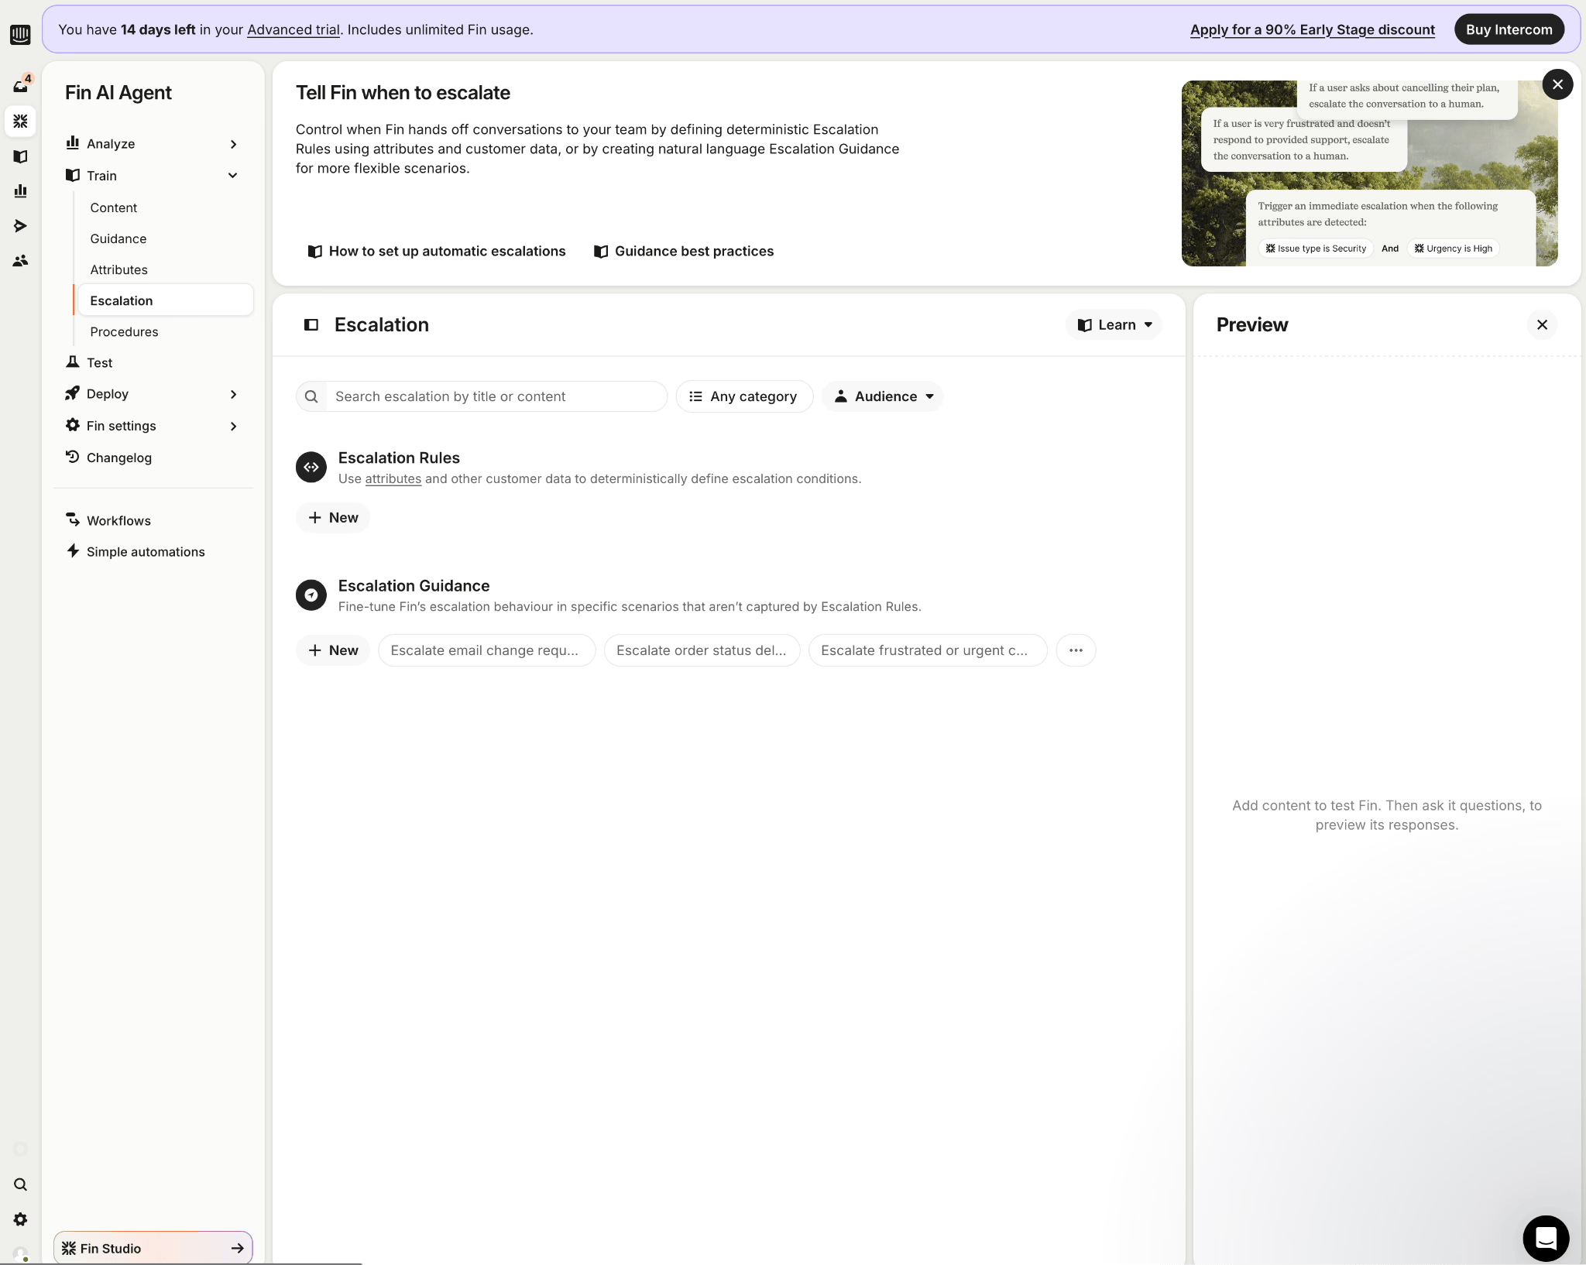Open the Guidance menu item
1586x1265 pixels.
tap(118, 238)
